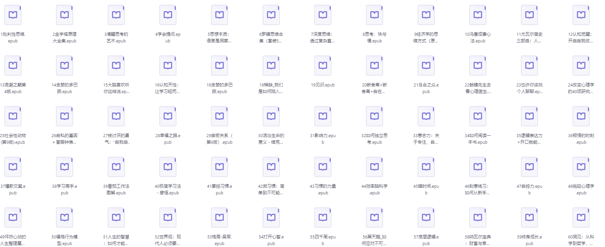
Task: Click the 35逻辑表达力 file icon
Action: pos(529,116)
